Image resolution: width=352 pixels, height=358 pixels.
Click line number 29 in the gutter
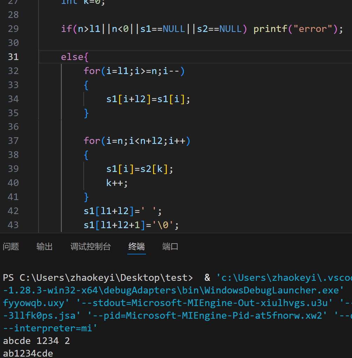tap(13, 29)
